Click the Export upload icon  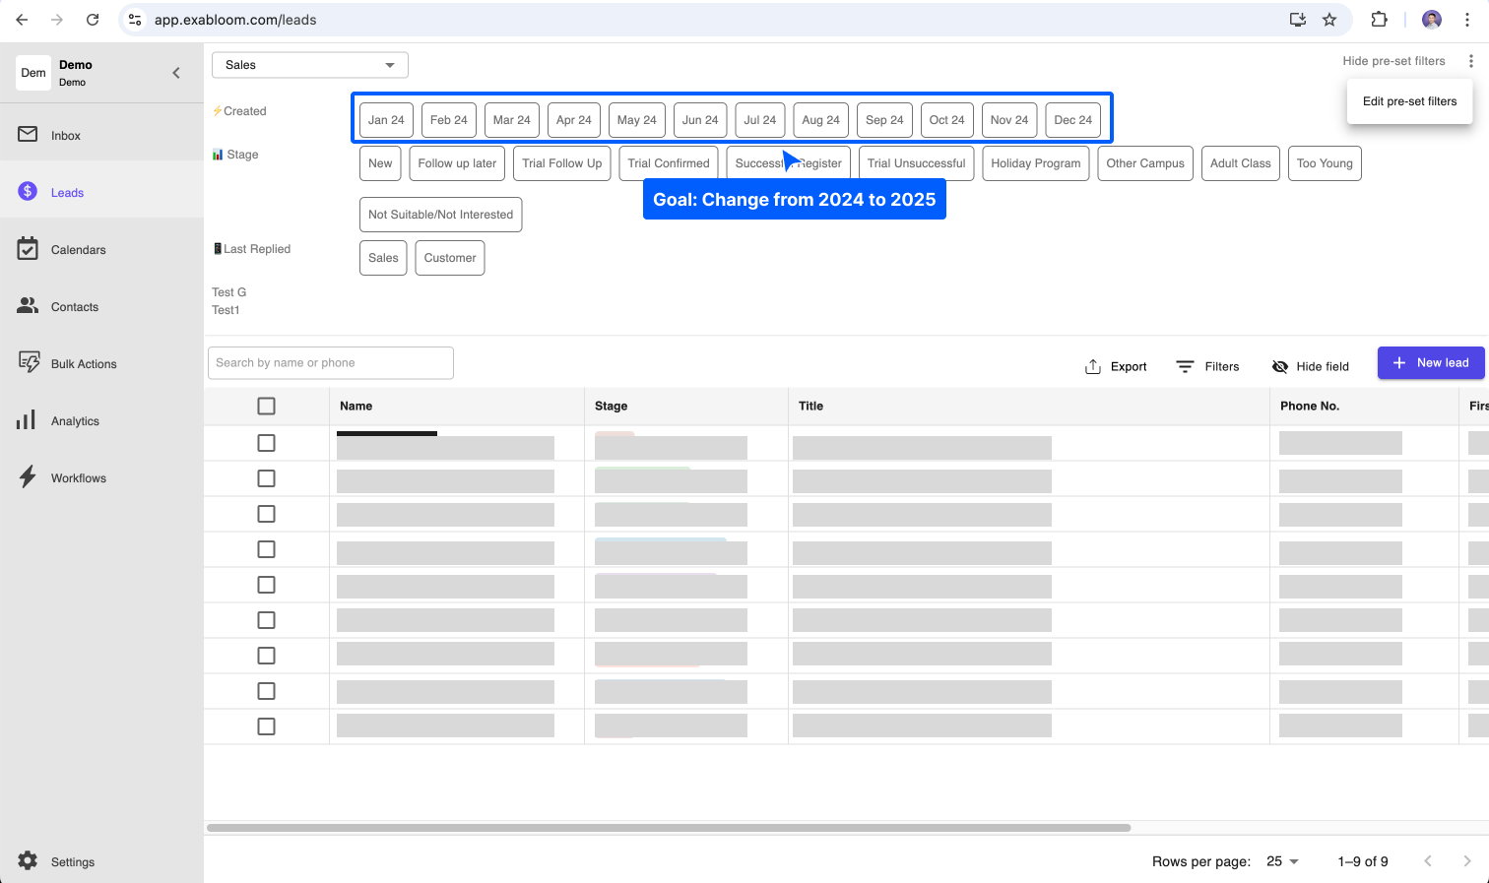click(1092, 366)
